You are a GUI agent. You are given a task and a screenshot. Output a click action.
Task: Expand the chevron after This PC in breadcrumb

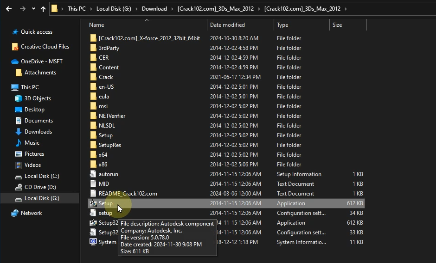click(x=93, y=9)
